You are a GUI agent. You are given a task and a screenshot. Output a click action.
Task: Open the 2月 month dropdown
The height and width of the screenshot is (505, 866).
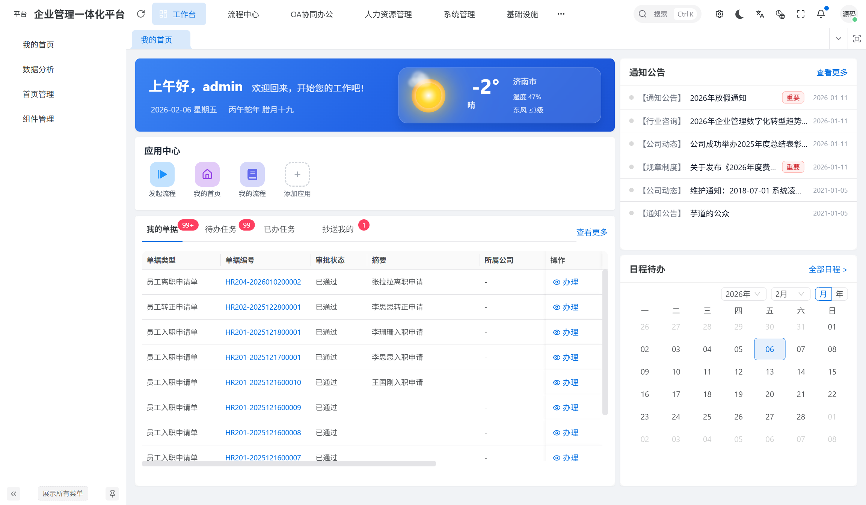pyautogui.click(x=790, y=294)
